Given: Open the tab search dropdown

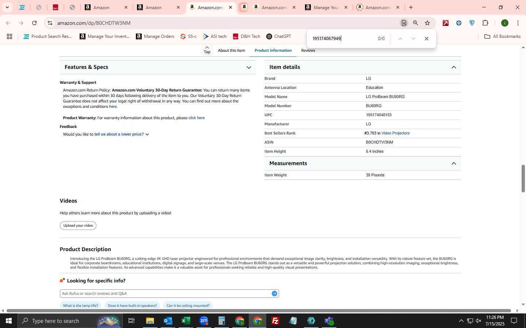Looking at the screenshot, I should click(7, 7).
